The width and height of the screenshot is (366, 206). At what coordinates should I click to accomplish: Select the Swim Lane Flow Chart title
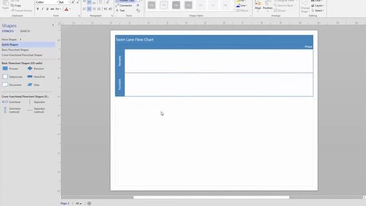pyautogui.click(x=135, y=39)
